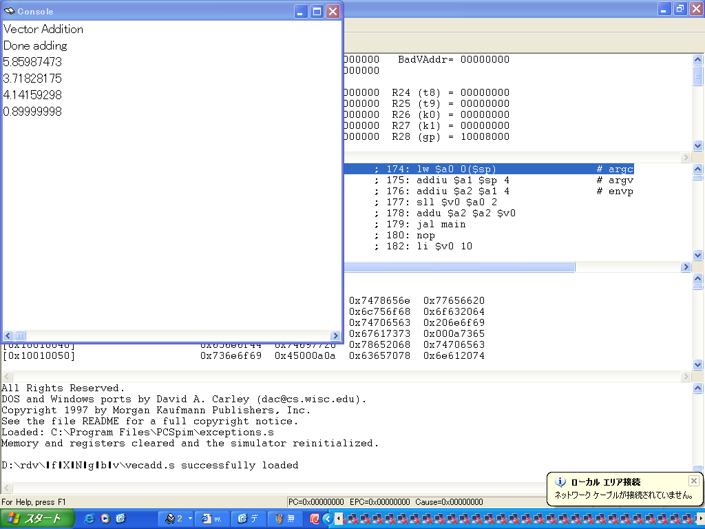Restore down the PCSpim main window
Image resolution: width=705 pixels, height=529 pixels.
[x=680, y=9]
